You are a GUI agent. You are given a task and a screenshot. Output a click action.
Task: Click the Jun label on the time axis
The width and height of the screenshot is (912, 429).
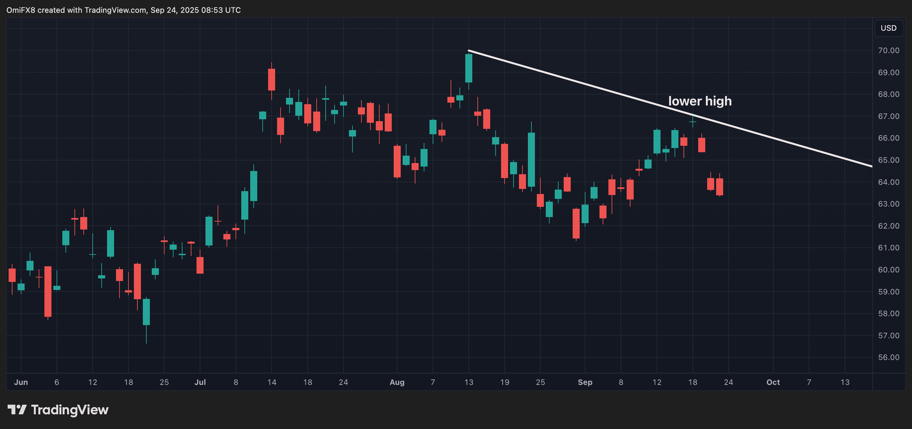[21, 382]
